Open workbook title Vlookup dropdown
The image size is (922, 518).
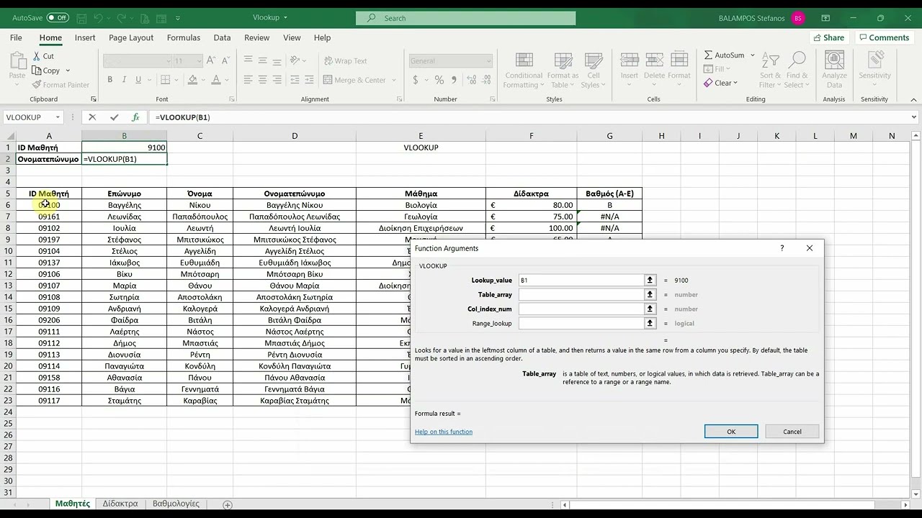click(x=285, y=18)
